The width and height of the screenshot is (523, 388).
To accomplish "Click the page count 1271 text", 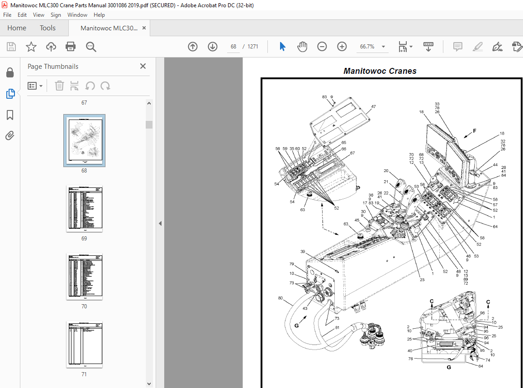I will pyautogui.click(x=253, y=47).
